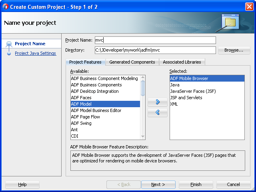Select ADF Business Component Modeling
The width and height of the screenshot is (256, 192).
(105, 78)
